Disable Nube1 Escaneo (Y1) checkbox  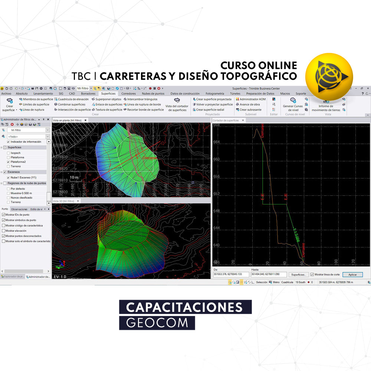point(8,177)
